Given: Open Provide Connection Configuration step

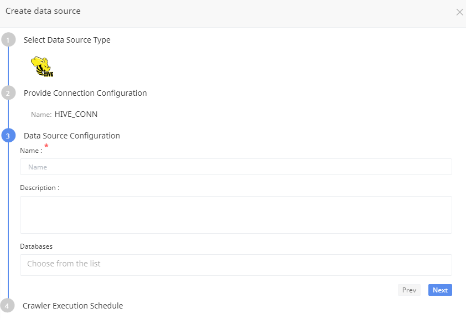Looking at the screenshot, I should pyautogui.click(x=85, y=93).
